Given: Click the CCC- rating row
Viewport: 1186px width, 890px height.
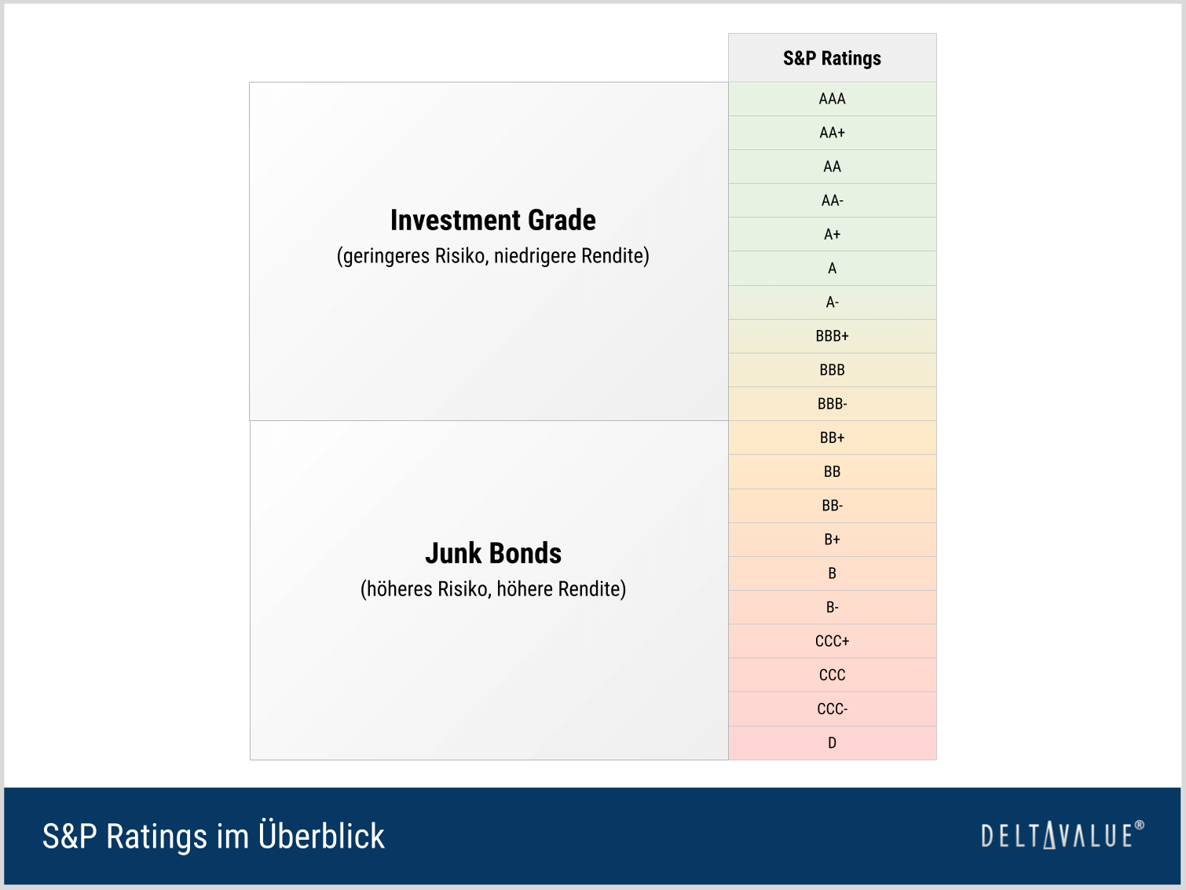Looking at the screenshot, I should pos(833,709).
